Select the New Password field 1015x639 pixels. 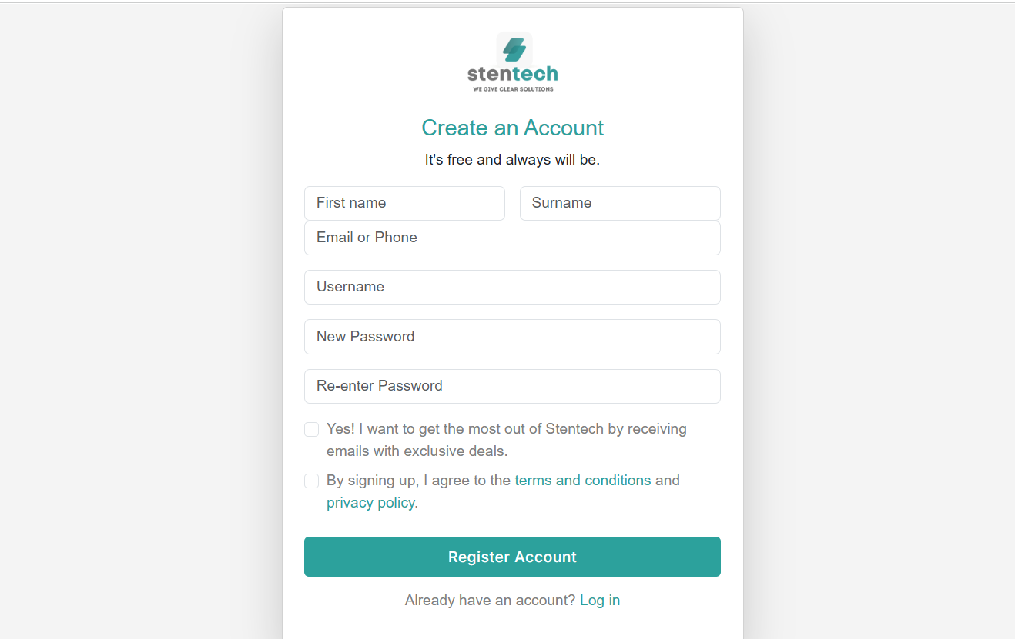point(512,337)
